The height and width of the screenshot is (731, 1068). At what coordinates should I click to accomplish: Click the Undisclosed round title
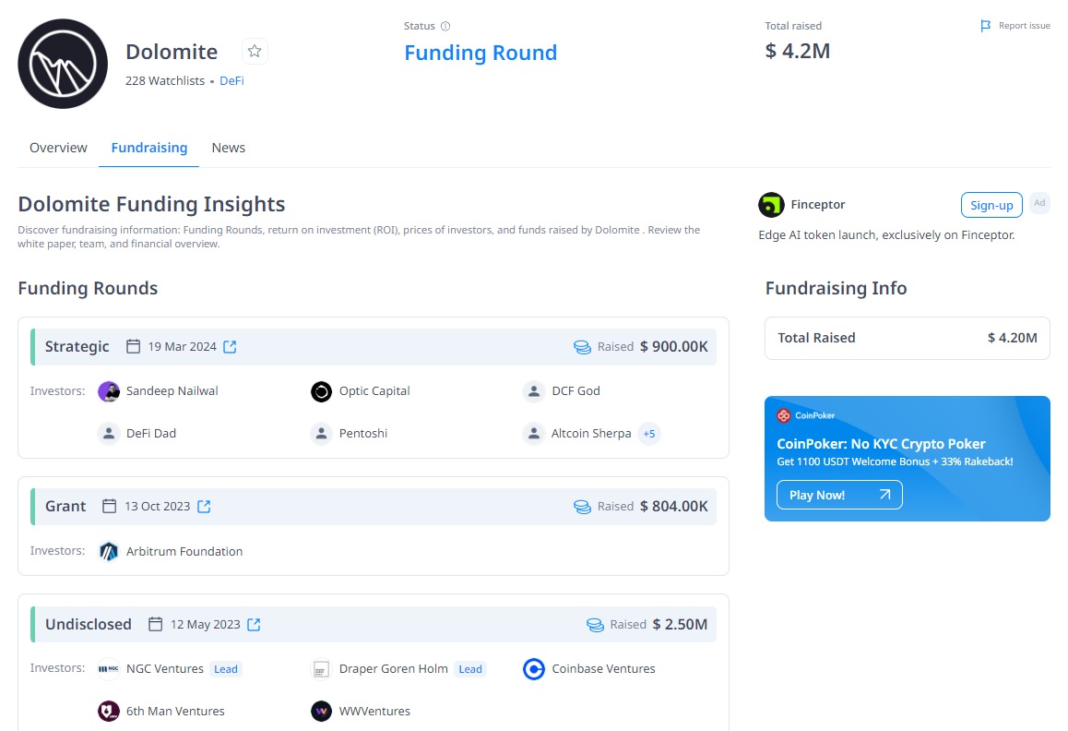coord(89,624)
